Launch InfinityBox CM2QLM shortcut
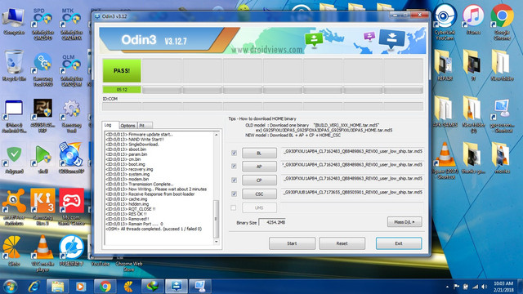 [x=71, y=70]
